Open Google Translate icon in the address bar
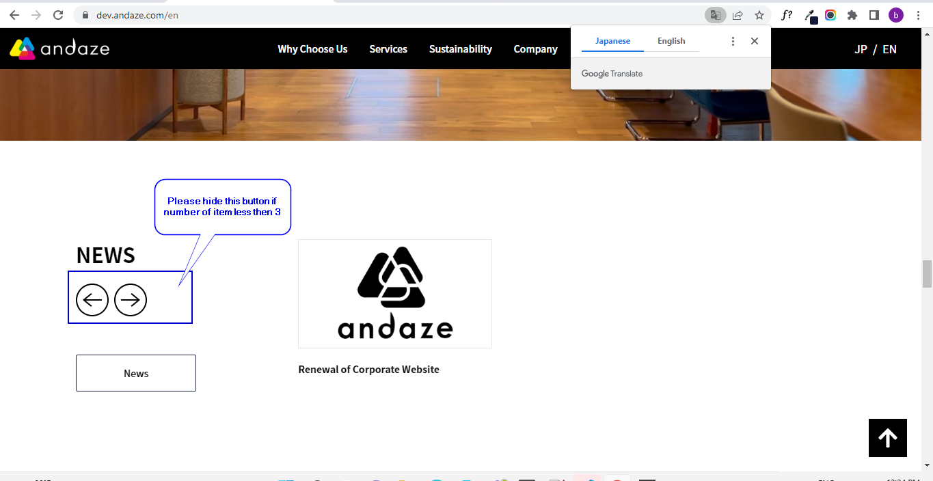This screenshot has width=933, height=481. tap(715, 14)
